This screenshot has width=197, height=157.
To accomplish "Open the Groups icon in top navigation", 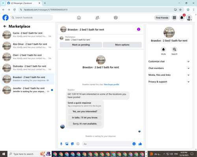I will [x=116, y=18].
